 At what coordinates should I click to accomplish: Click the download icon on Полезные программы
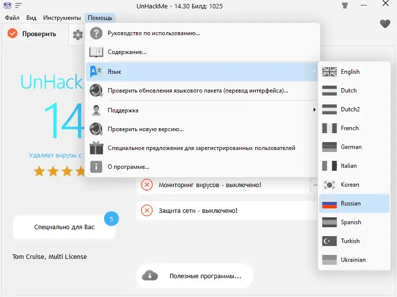coord(150,276)
